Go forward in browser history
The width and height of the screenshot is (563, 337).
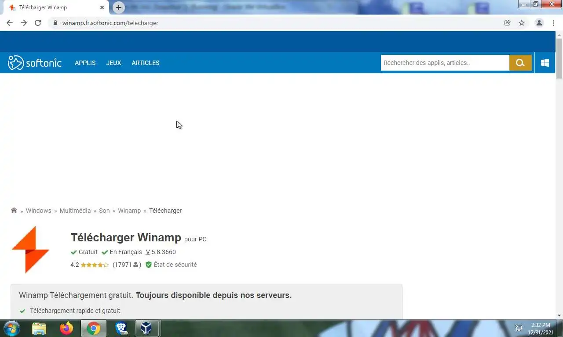pos(24,23)
